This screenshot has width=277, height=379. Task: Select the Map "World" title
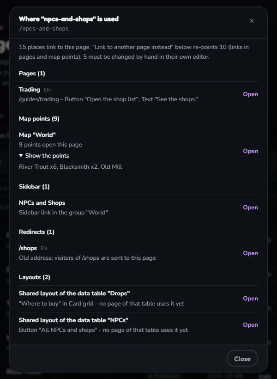click(37, 135)
